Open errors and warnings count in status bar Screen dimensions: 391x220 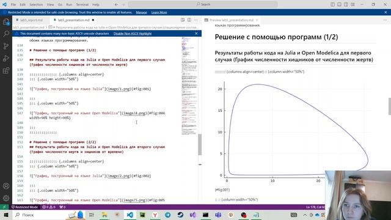(49, 207)
